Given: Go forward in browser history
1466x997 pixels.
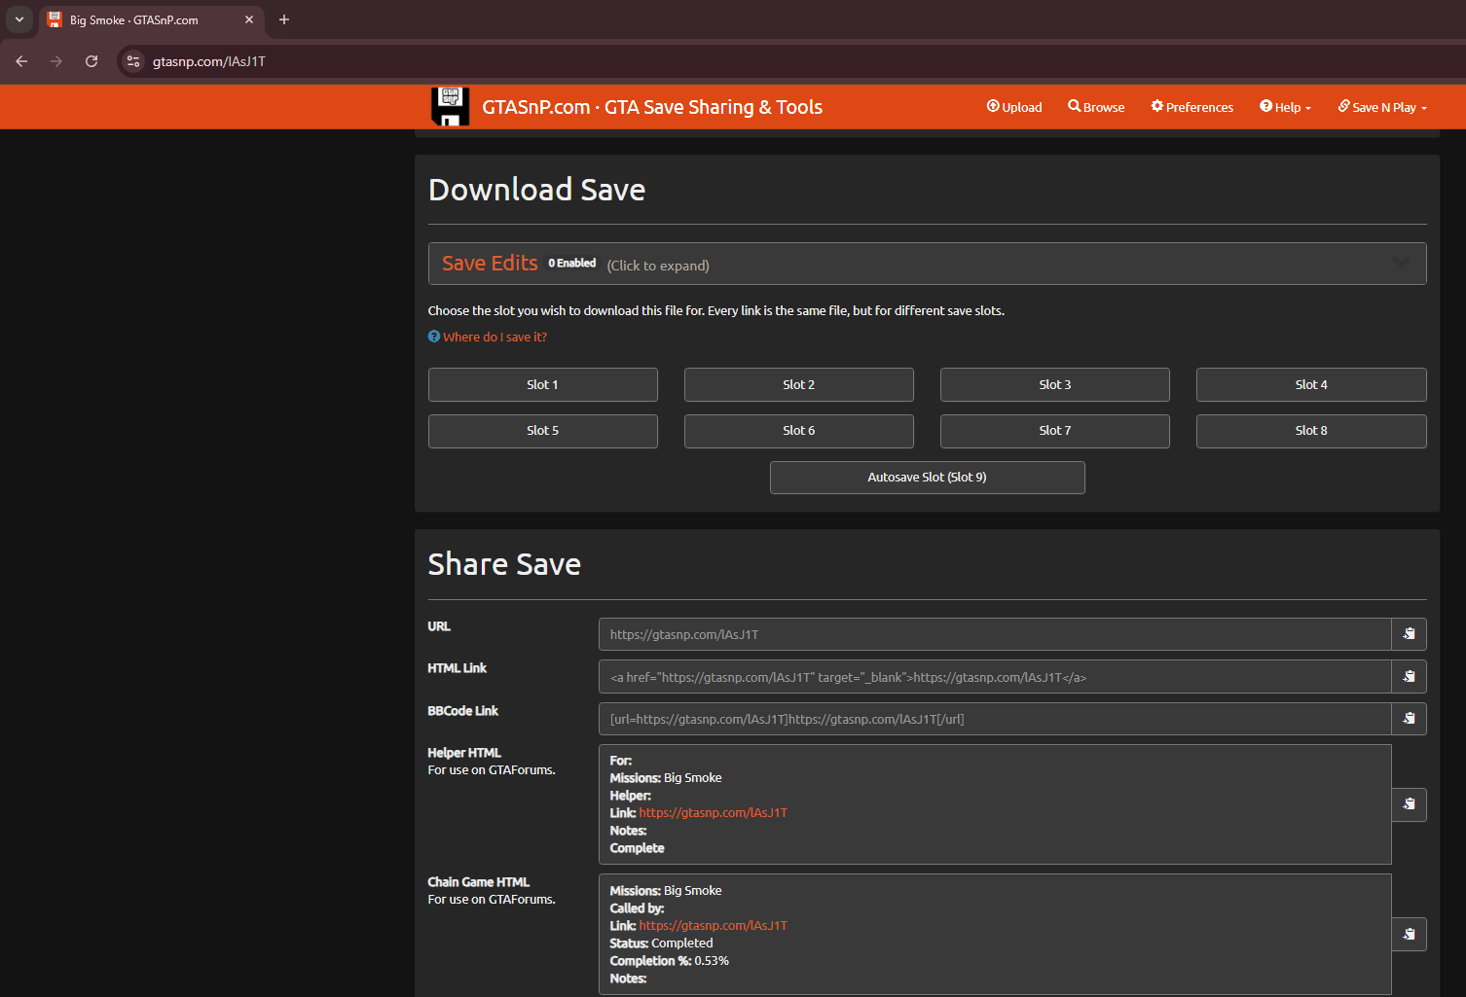Looking at the screenshot, I should click(56, 61).
